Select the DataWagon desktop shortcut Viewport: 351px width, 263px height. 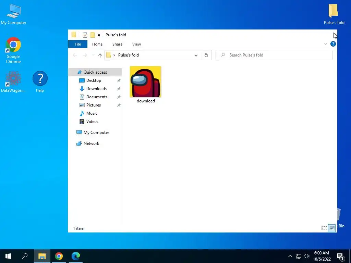click(13, 82)
